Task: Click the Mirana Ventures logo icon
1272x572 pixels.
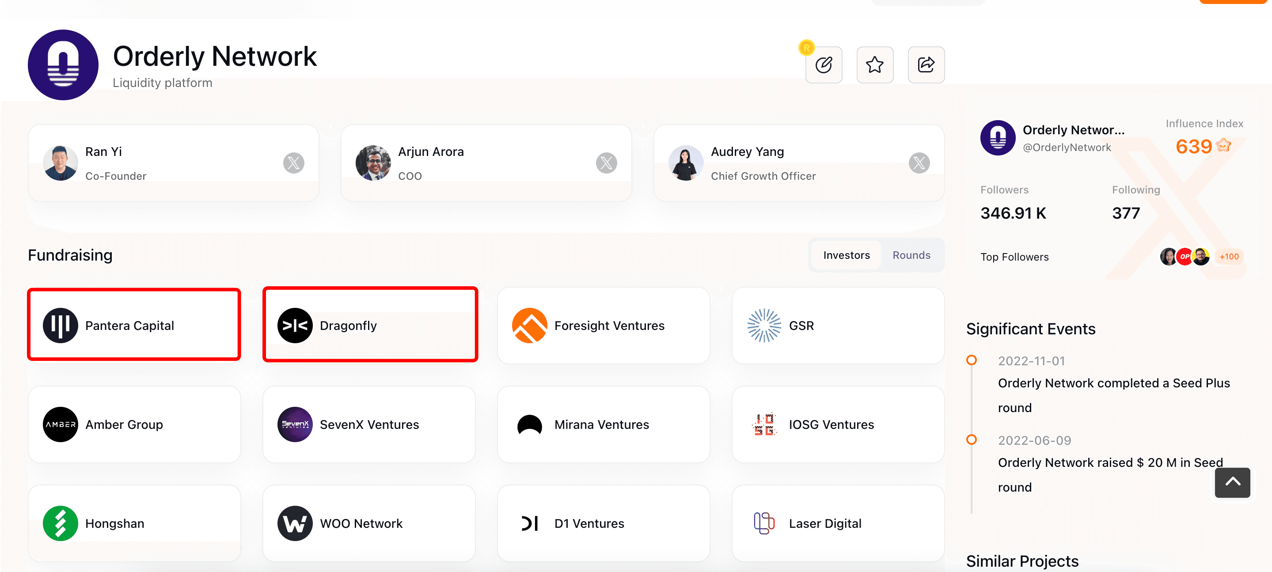Action: [x=529, y=424]
